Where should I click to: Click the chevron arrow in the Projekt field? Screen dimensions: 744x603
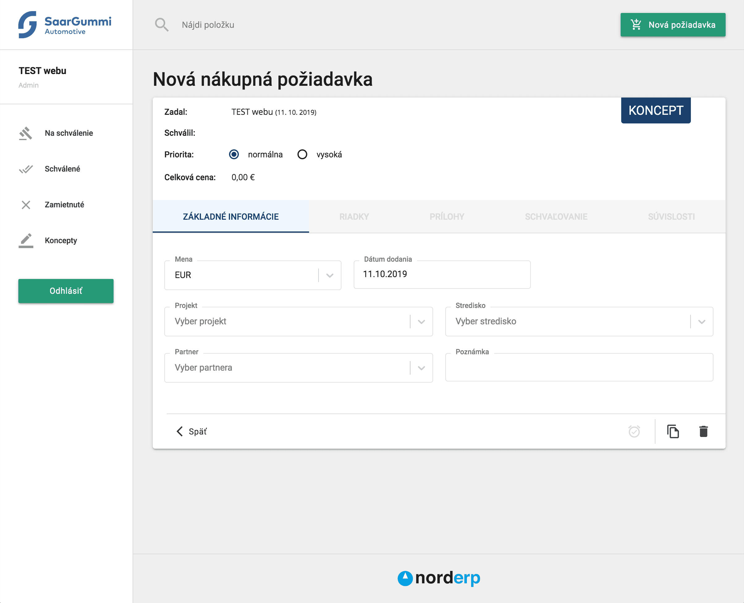421,322
